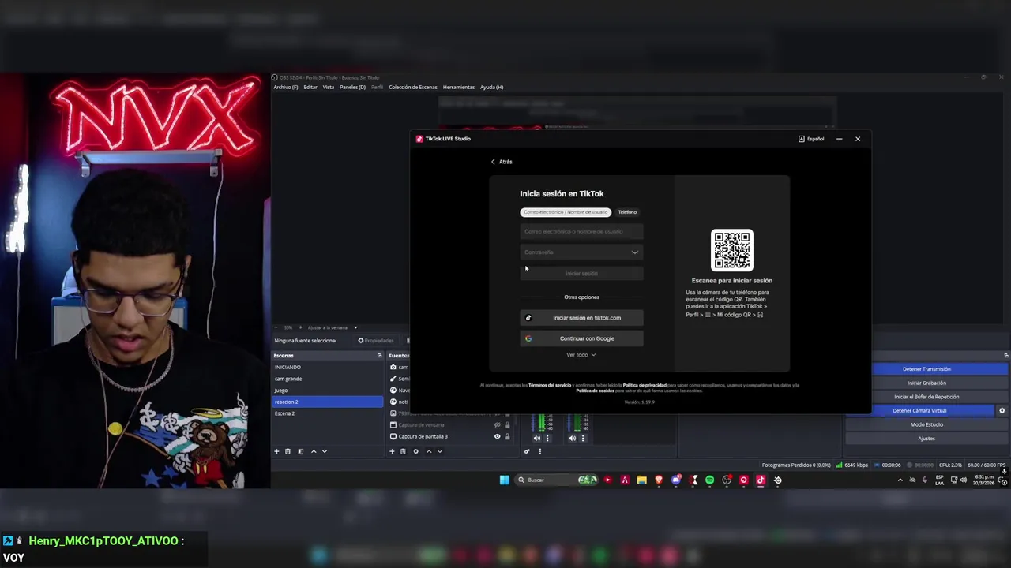Select INICIANDO scene in Escenas list
This screenshot has height=568, width=1011.
point(328,368)
